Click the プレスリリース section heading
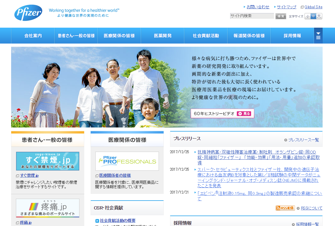This screenshot has height=226, width=335. click(187, 139)
